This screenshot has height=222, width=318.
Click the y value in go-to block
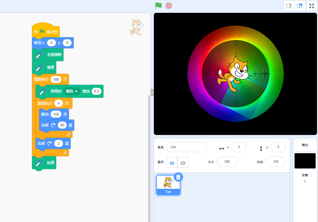[67, 43]
